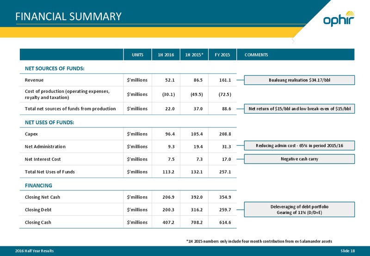Click Revenue 1H 2015 value 86.5
The width and height of the screenshot is (370, 256).
pos(198,80)
